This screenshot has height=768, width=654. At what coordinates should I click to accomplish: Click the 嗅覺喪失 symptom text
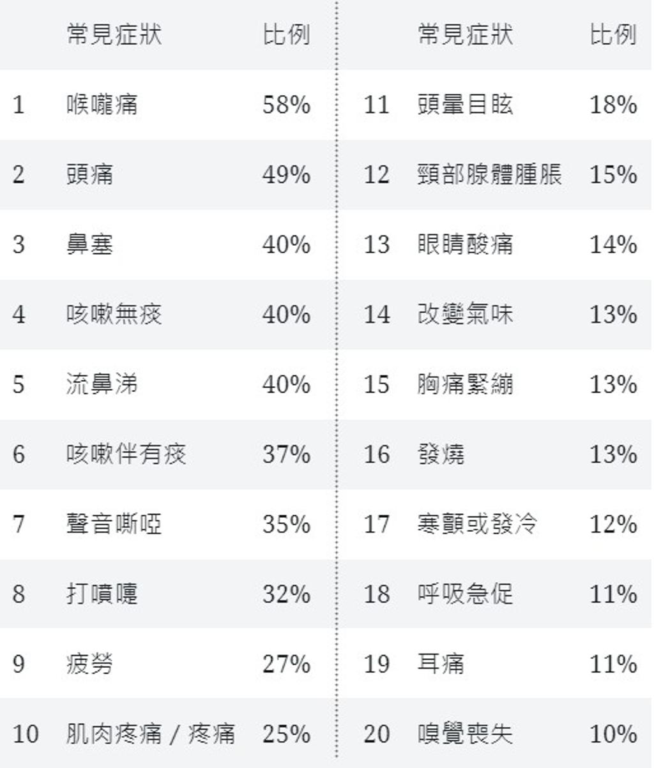click(466, 734)
